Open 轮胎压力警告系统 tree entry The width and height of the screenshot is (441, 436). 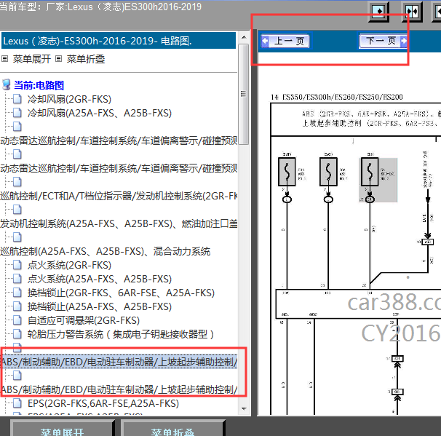point(121,334)
